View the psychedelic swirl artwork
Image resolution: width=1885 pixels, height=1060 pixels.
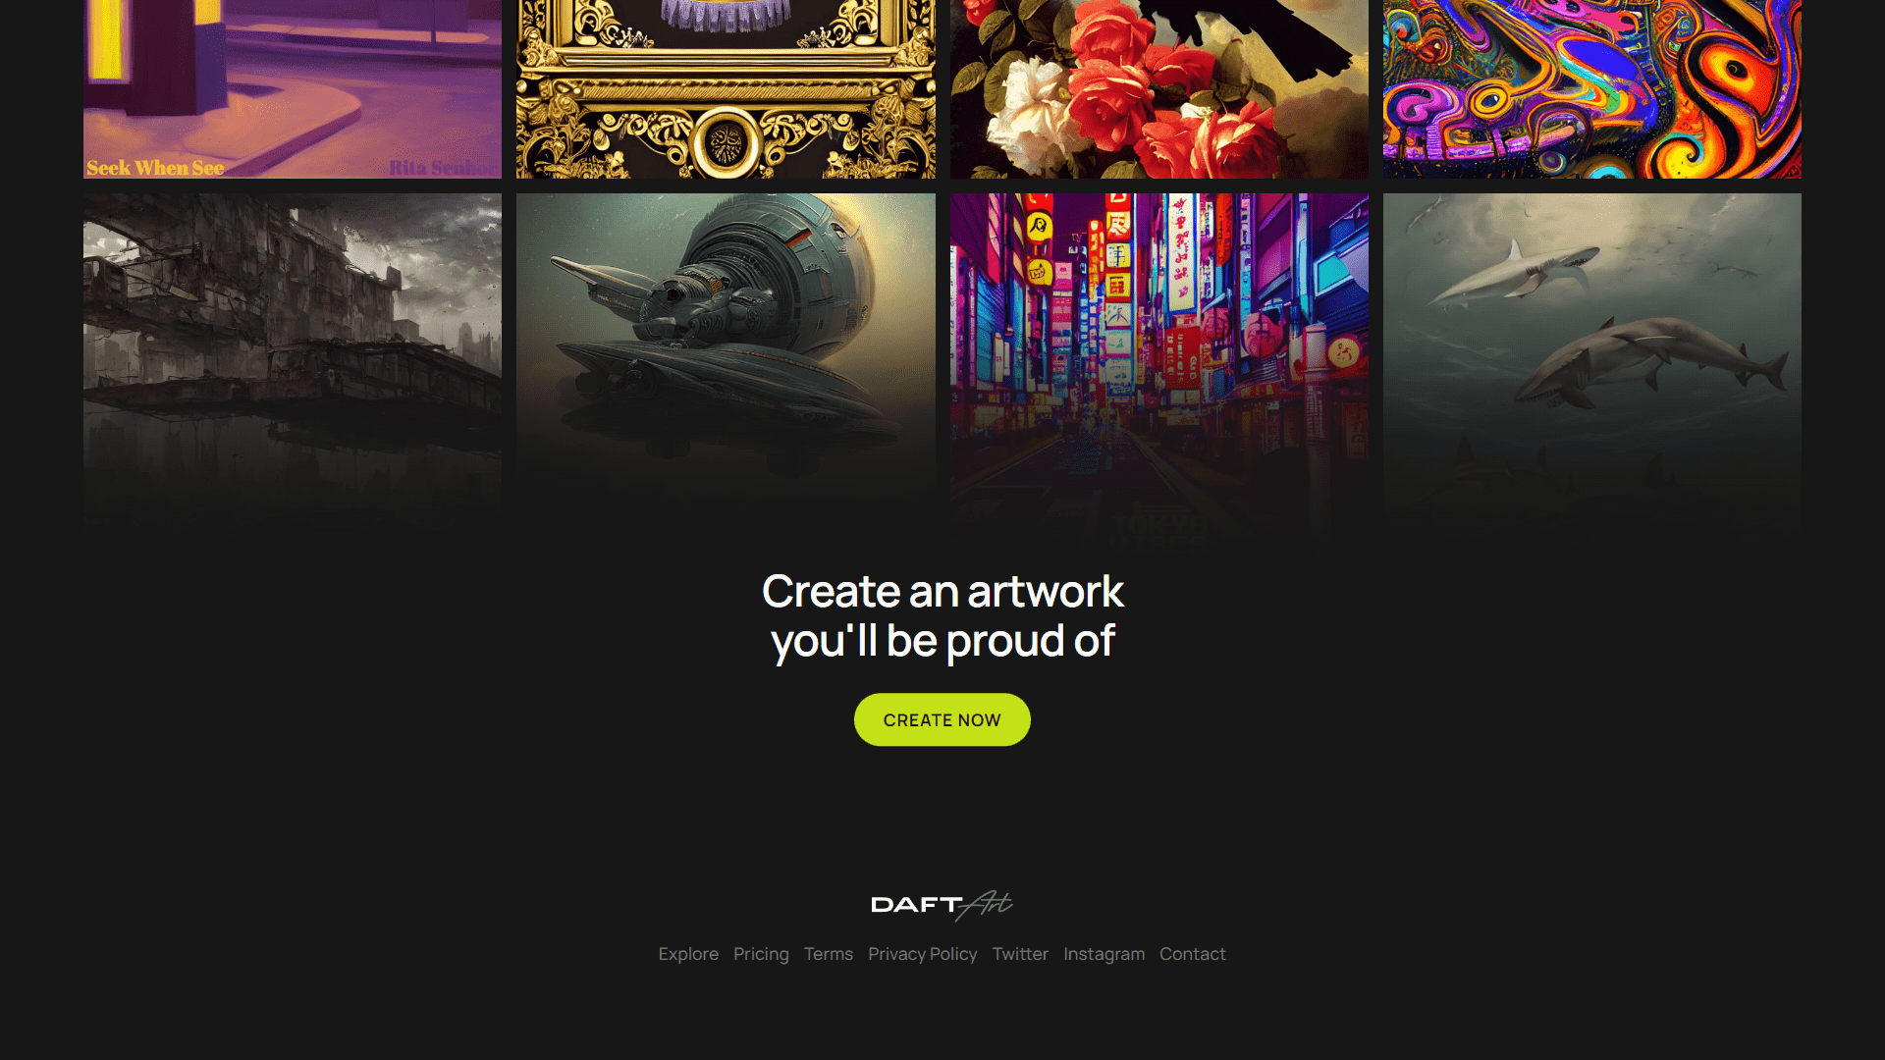(1591, 89)
